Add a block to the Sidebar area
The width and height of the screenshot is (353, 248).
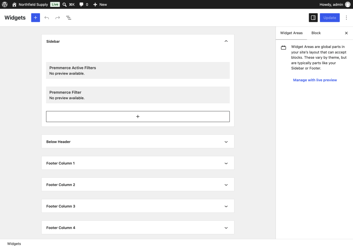click(x=138, y=116)
